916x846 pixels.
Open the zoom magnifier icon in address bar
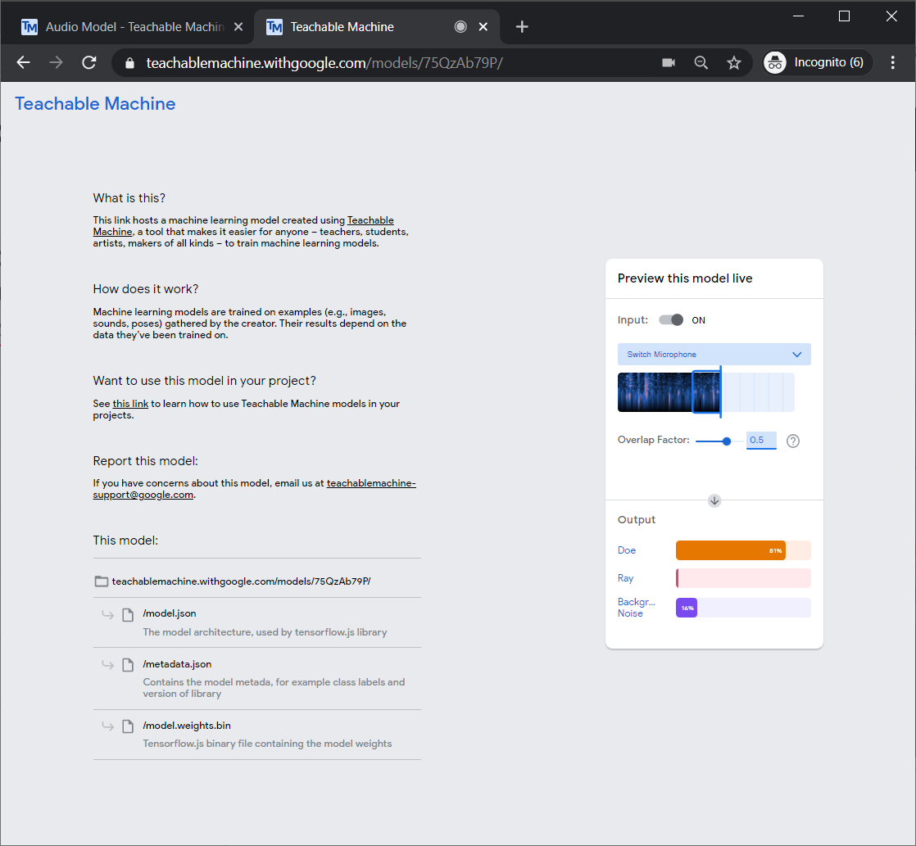click(701, 62)
